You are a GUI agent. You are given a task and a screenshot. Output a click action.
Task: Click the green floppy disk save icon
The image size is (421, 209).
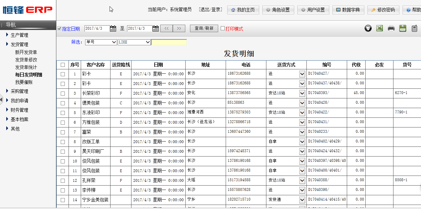point(403,28)
